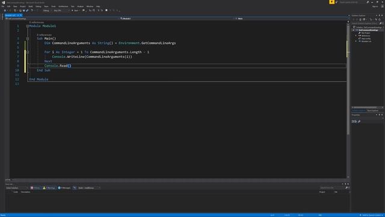Select the References node

tap(365, 36)
